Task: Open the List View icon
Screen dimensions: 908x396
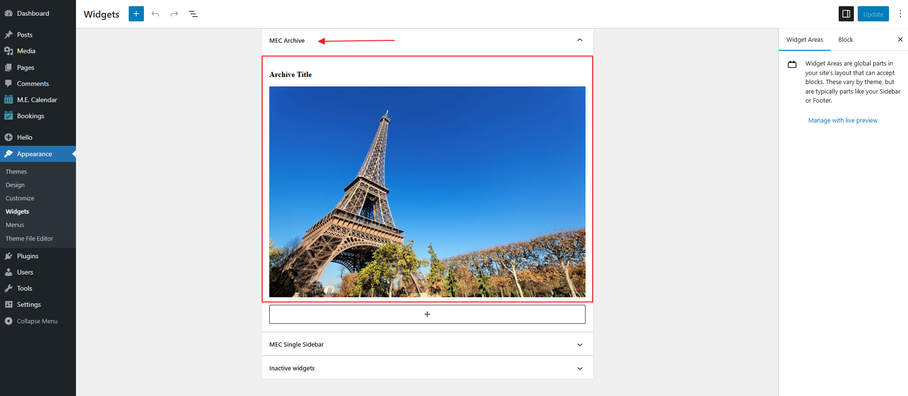Action: pos(193,14)
